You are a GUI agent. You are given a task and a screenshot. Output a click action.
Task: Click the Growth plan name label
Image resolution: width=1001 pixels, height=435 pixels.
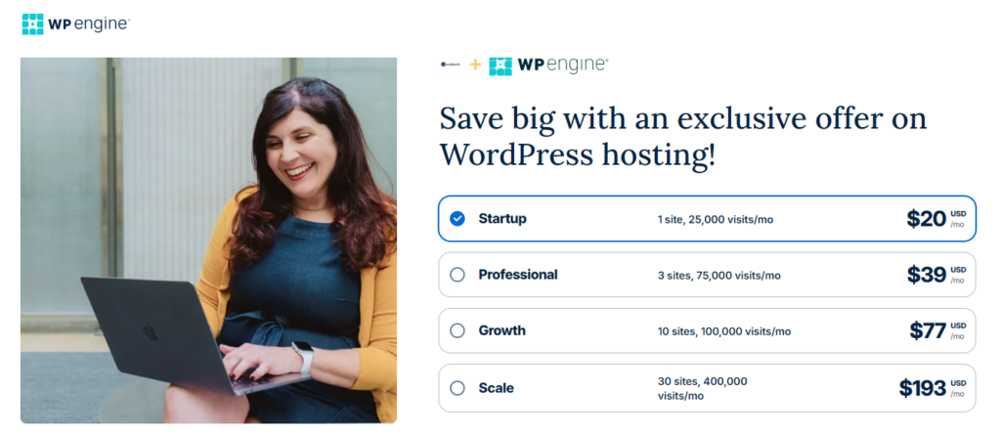[502, 330]
